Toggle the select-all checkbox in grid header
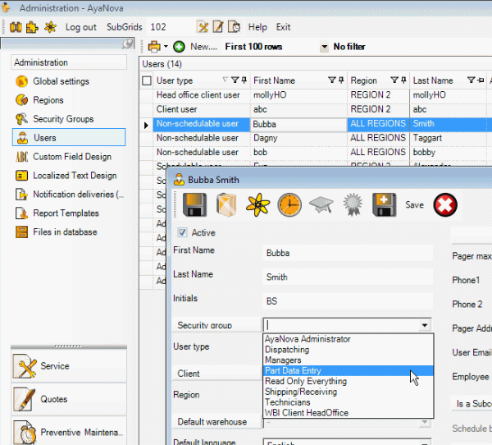 (147, 80)
